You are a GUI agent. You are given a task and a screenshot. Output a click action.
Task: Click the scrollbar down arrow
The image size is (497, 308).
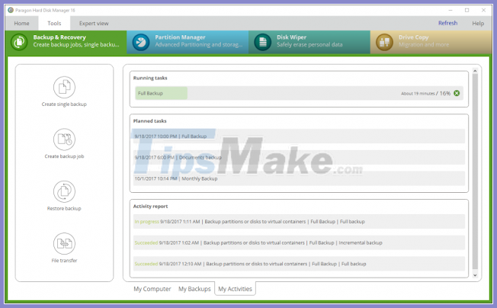pos(475,275)
